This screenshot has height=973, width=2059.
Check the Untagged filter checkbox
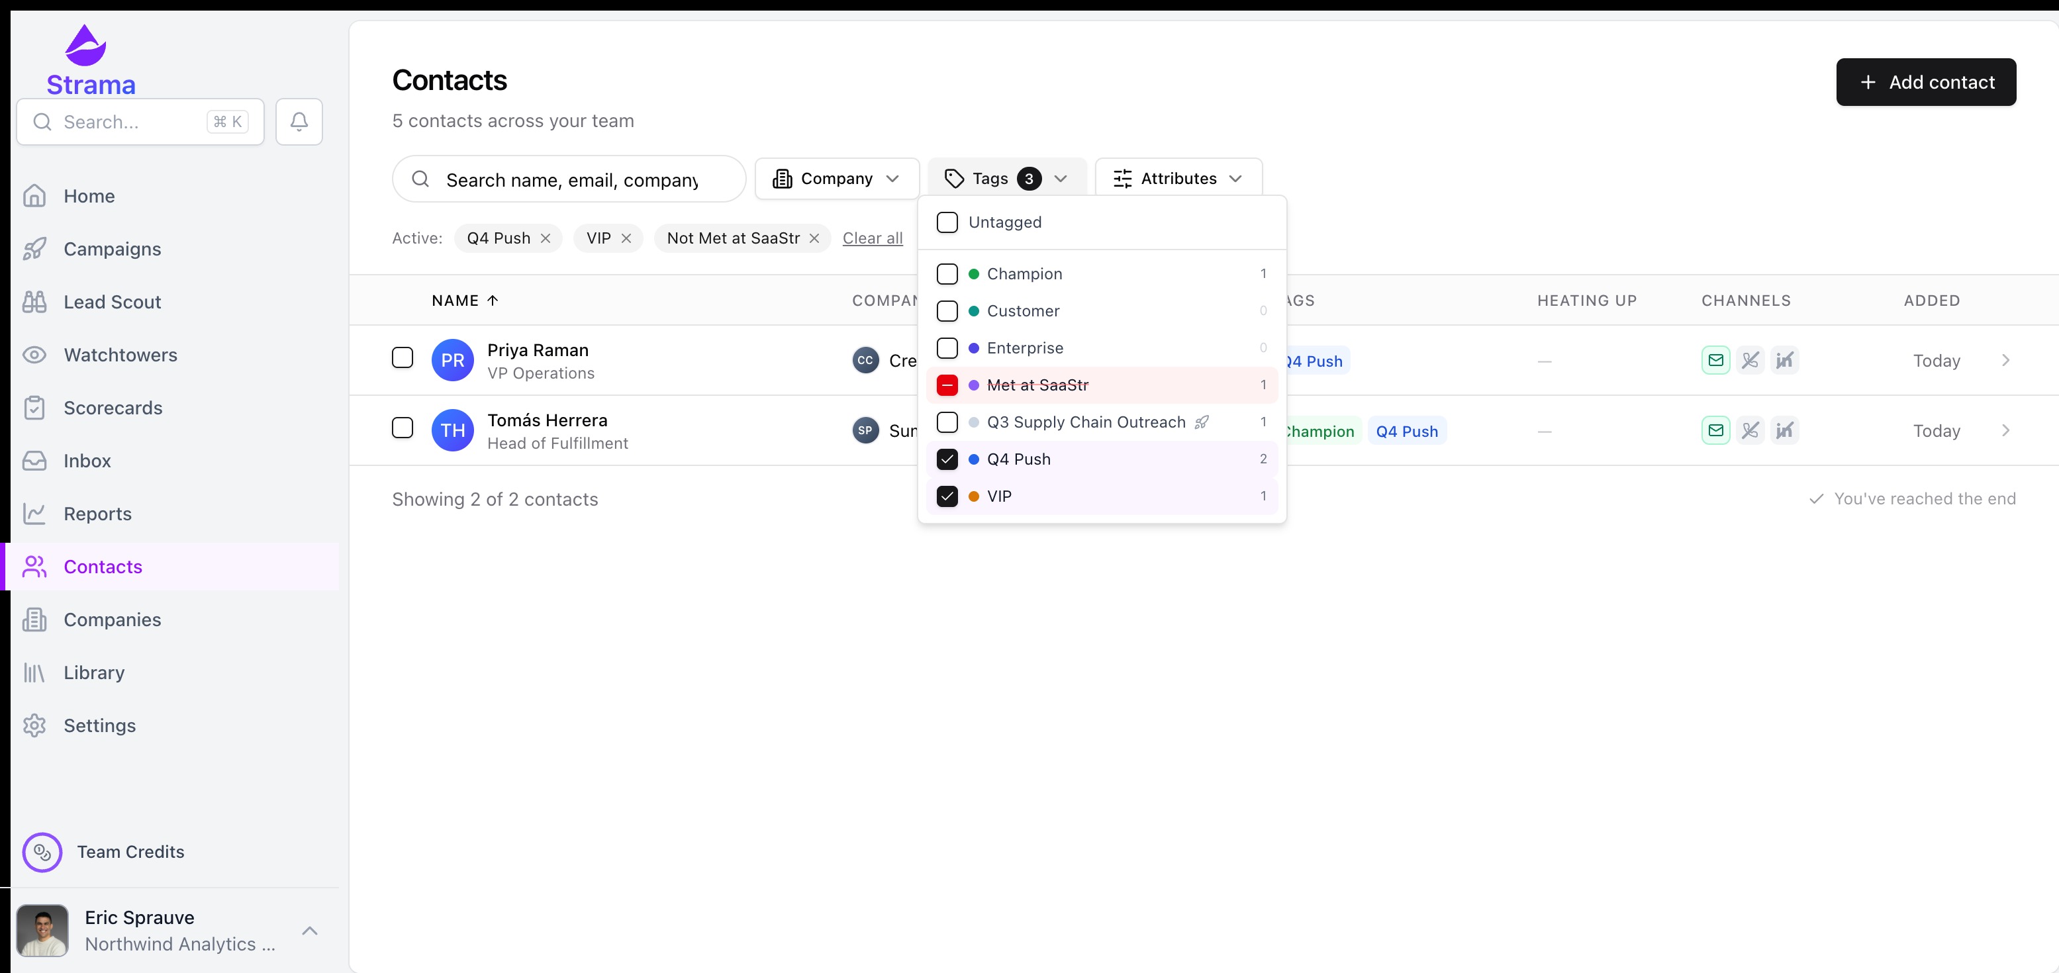click(946, 222)
